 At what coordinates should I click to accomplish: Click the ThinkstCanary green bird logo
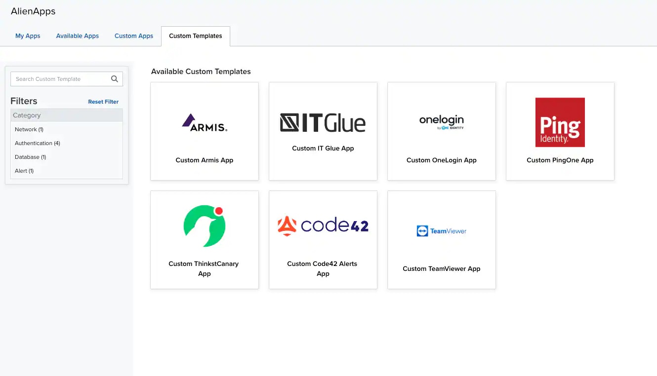(x=205, y=226)
